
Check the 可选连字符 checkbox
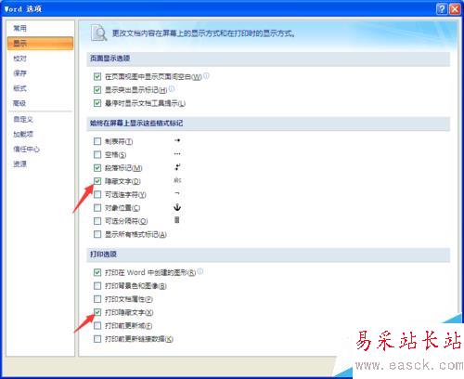tap(97, 194)
